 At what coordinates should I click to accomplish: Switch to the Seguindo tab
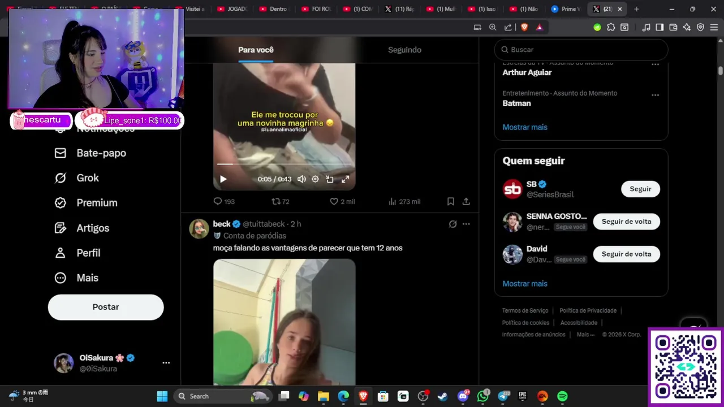point(404,50)
